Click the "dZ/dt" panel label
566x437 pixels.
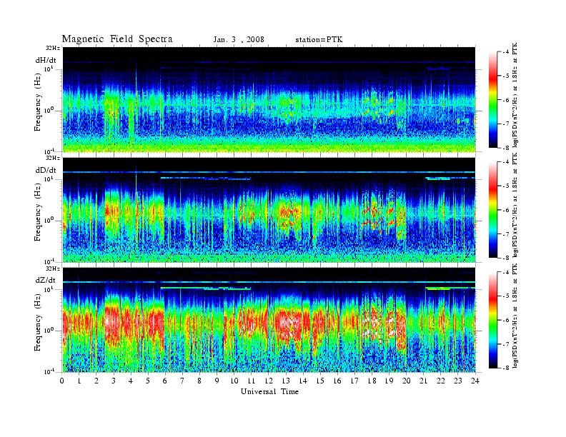[x=46, y=280]
